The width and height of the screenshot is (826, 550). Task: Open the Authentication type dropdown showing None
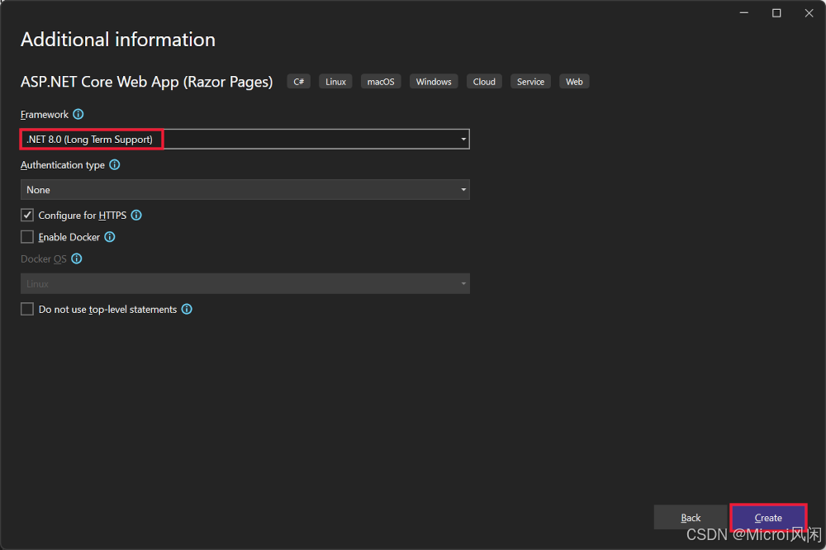point(245,190)
